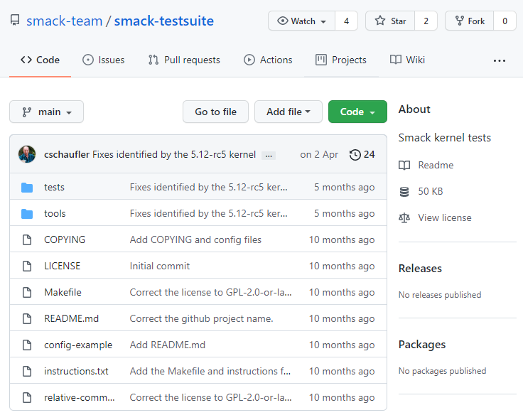
Task: Switch to the Wiki tab
Action: [x=407, y=60]
